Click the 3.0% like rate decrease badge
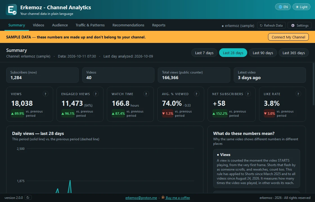Image resolution: width=315 pixels, height=202 pixels. coord(269,113)
